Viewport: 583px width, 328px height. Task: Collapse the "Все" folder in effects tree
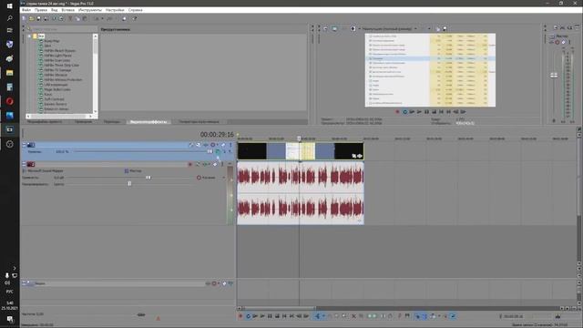tap(29, 36)
